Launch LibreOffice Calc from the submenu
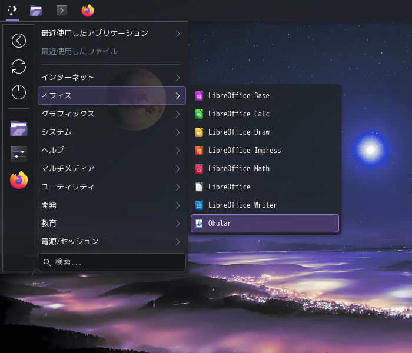 click(x=265, y=114)
